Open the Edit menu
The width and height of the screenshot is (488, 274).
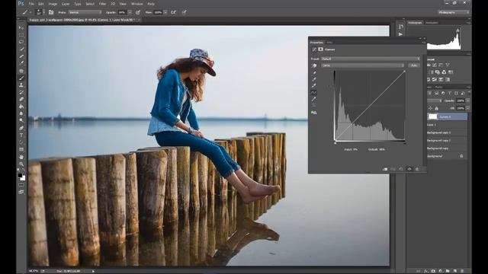tap(40, 4)
